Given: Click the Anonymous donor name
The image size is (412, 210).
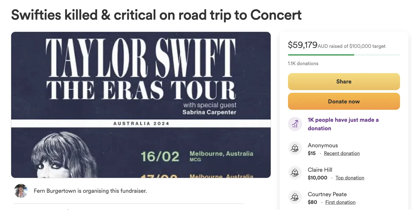Looking at the screenshot, I should point(323,145).
